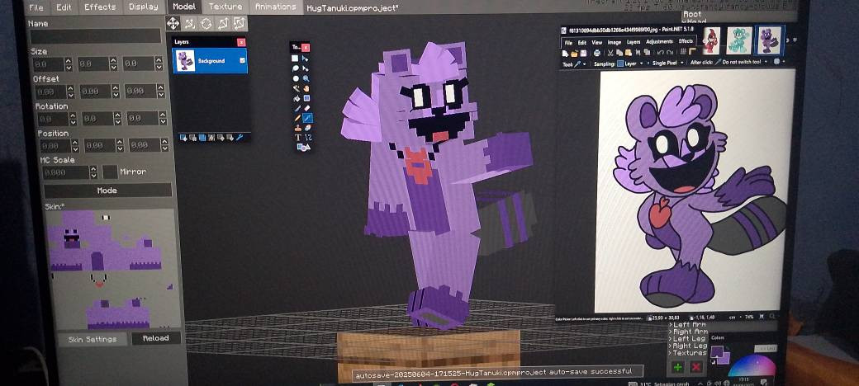Expand the Right Arm tree item

click(671, 332)
